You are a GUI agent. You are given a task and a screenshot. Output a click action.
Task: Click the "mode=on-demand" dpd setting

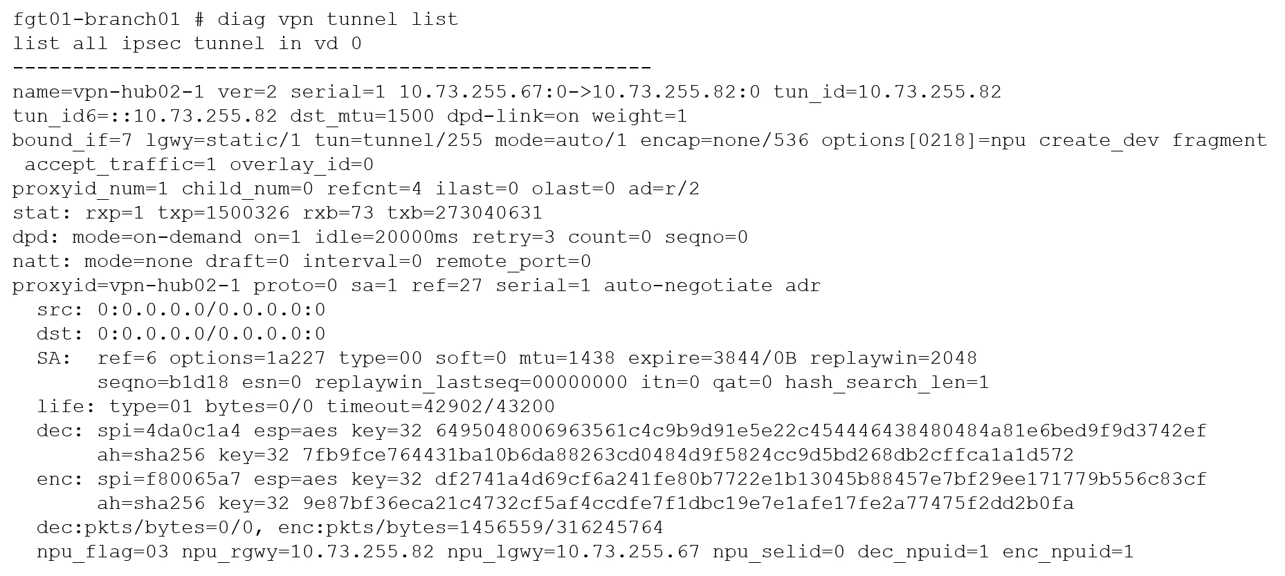point(156,237)
